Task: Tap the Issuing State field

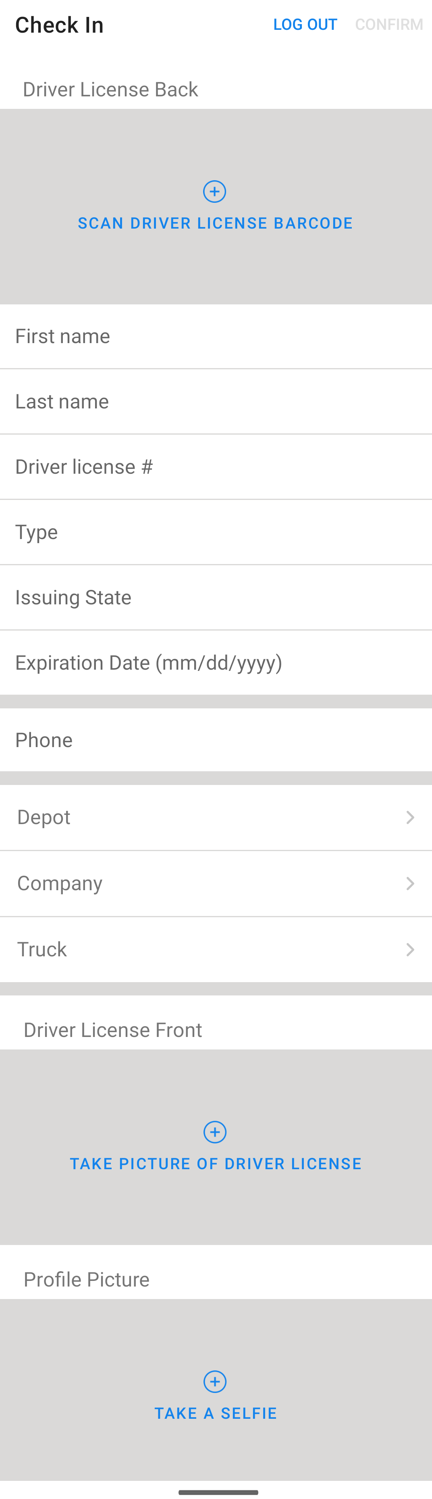Action: pos(216,598)
